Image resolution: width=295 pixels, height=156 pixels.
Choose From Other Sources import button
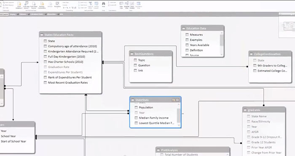click(x=34, y=5)
